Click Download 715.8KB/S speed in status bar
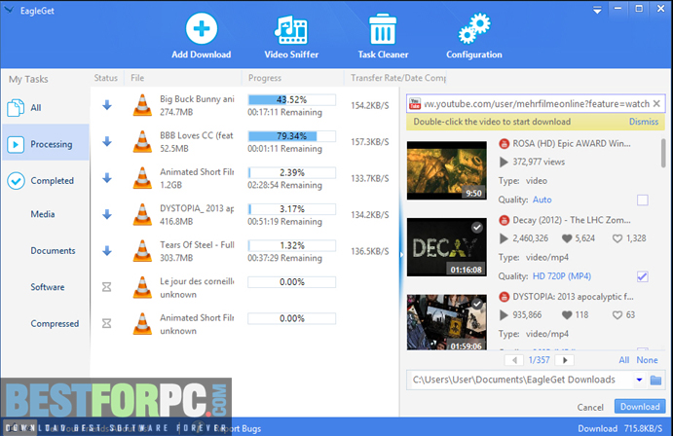673x436 pixels. pyautogui.click(x=620, y=429)
